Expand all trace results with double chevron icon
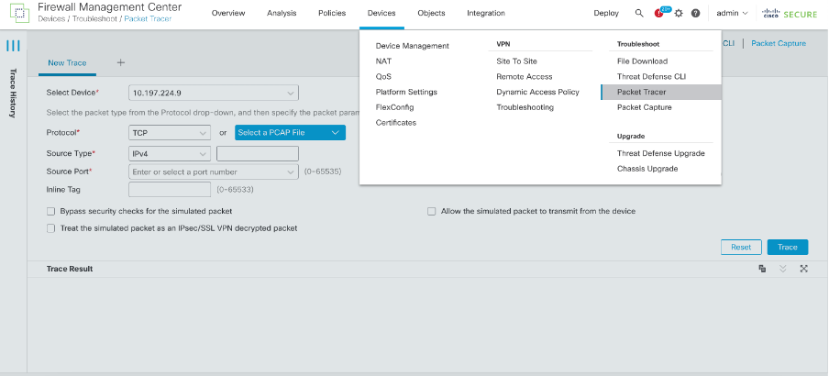The height and width of the screenshot is (376, 829). pyautogui.click(x=783, y=269)
